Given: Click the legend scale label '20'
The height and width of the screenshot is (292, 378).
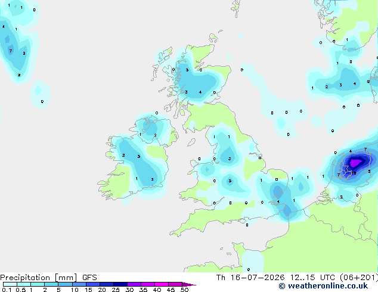Looking at the screenshot, I should (x=102, y=290).
